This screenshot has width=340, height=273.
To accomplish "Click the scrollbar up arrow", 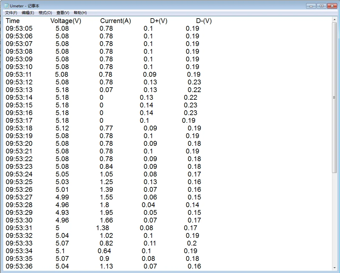I will point(334,20).
